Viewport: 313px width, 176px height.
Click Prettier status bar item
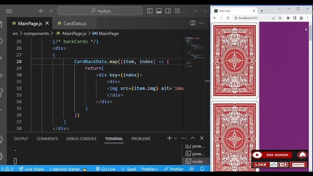click(174, 169)
